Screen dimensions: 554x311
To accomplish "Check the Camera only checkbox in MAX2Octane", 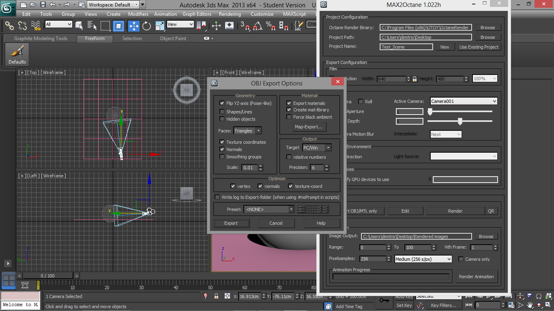I will [461, 259].
